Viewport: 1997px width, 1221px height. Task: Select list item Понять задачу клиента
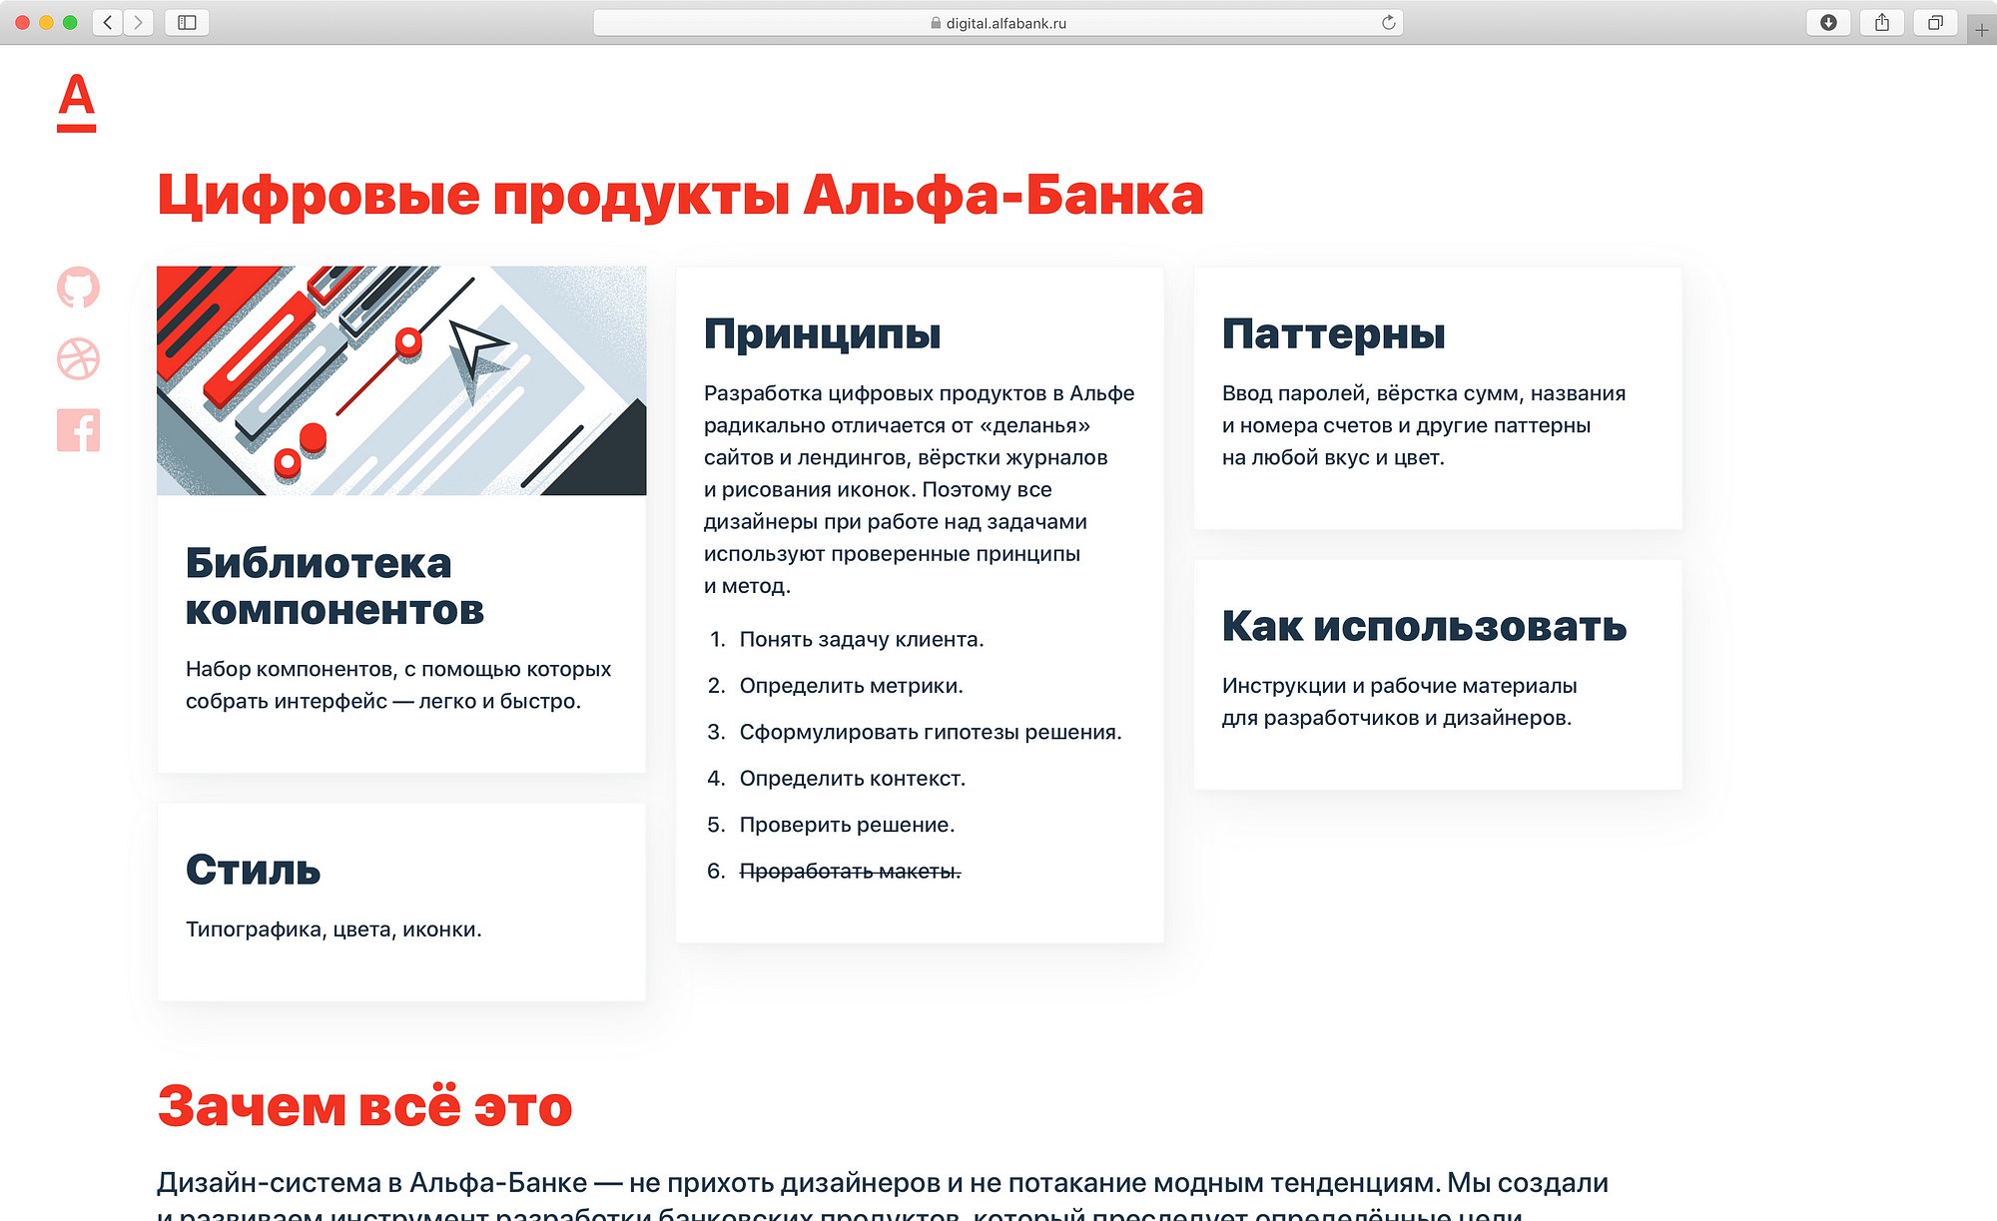click(861, 639)
